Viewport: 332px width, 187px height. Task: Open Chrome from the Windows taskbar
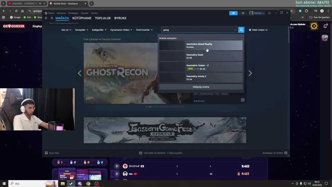pos(88,184)
